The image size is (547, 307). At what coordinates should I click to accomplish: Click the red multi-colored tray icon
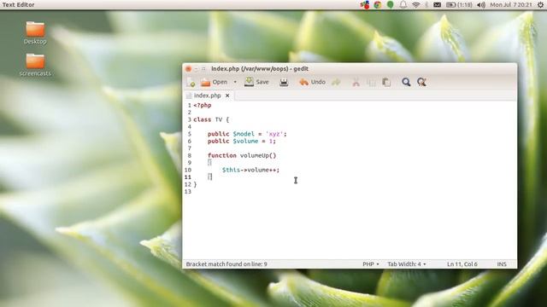coord(365,5)
